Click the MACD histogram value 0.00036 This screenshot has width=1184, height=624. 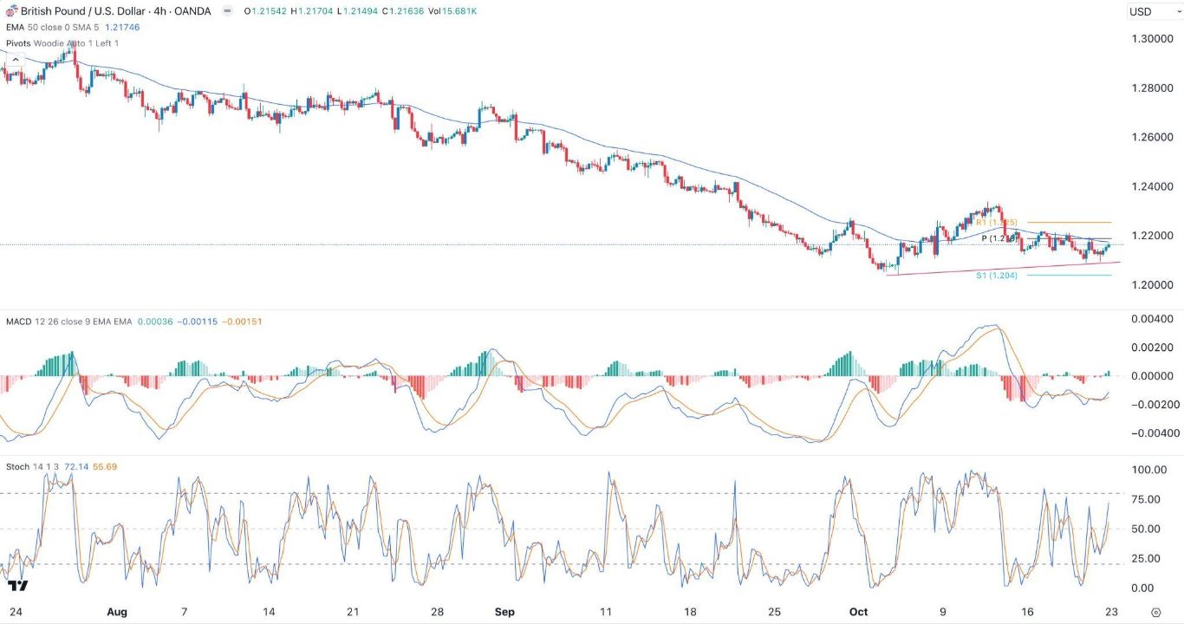click(x=156, y=322)
